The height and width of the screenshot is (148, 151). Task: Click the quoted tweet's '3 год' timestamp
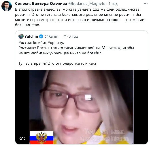pyautogui.click(x=73, y=36)
